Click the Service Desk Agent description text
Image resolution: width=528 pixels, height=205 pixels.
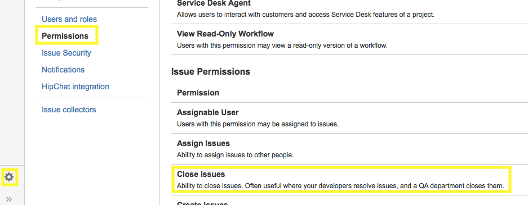tap(306, 15)
